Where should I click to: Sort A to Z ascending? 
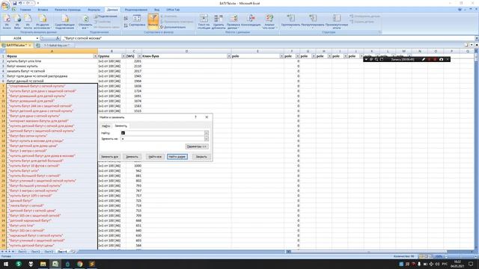coord(126,19)
